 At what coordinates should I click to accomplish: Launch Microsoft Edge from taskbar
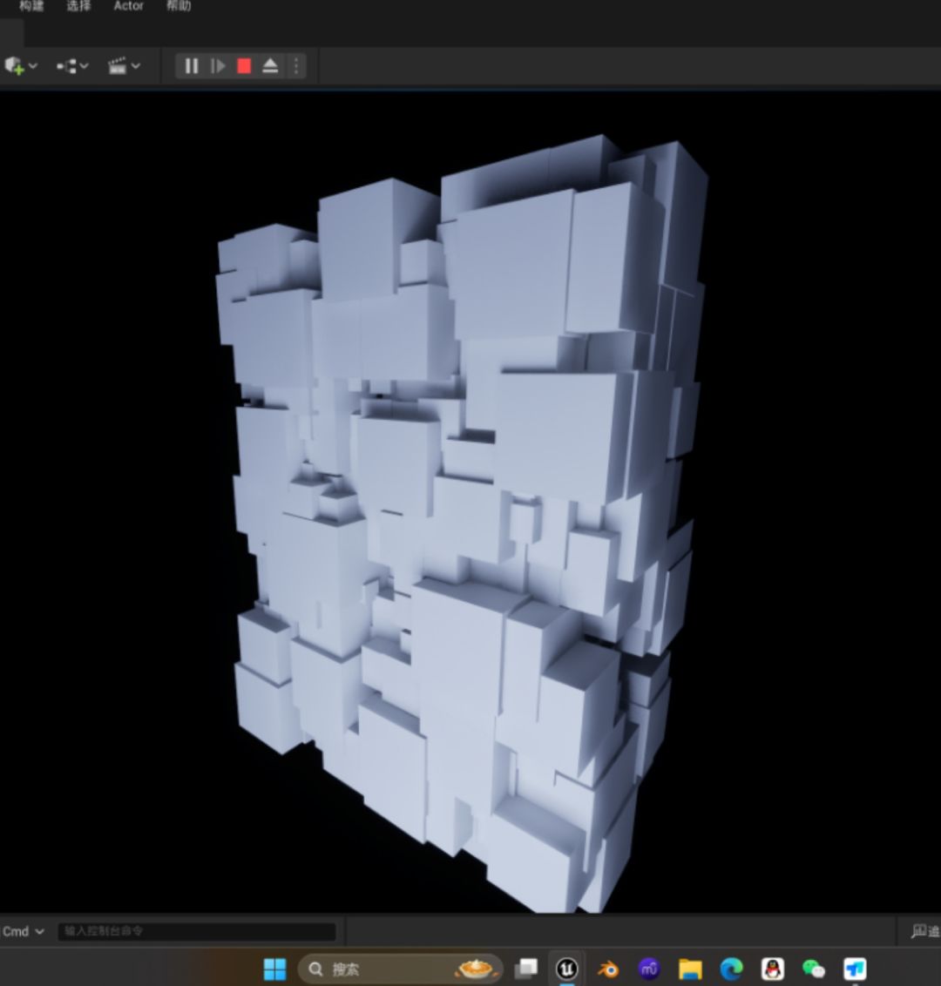[731, 969]
